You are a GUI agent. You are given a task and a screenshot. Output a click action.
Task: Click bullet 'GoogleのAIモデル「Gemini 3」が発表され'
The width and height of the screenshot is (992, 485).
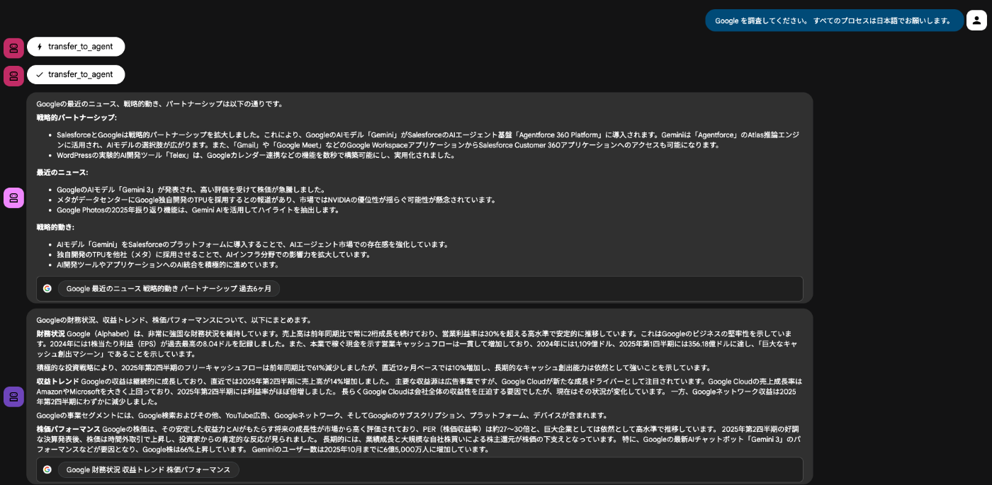(x=191, y=190)
